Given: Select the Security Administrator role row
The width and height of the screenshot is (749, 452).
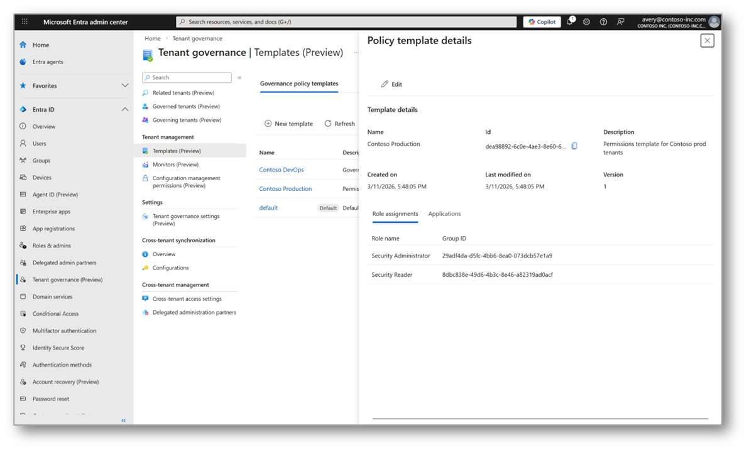Looking at the screenshot, I should coord(541,256).
